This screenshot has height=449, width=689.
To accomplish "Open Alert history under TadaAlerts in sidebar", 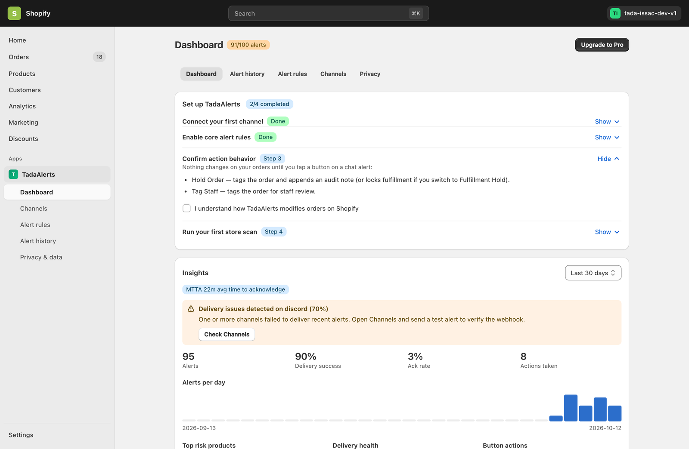I will coord(57,241).
